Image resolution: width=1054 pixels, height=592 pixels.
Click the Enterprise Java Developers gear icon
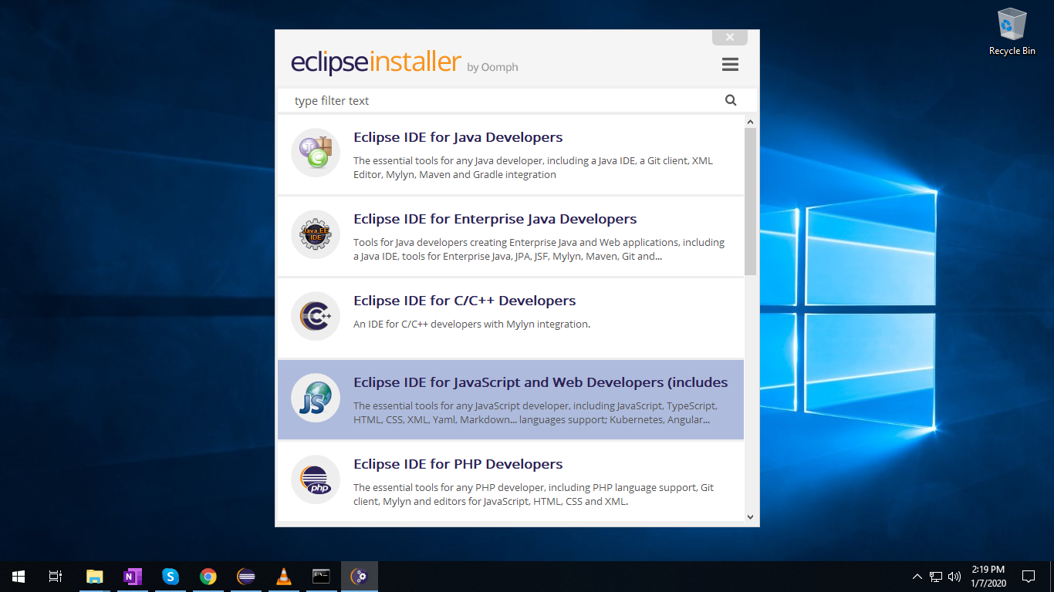[x=315, y=234]
